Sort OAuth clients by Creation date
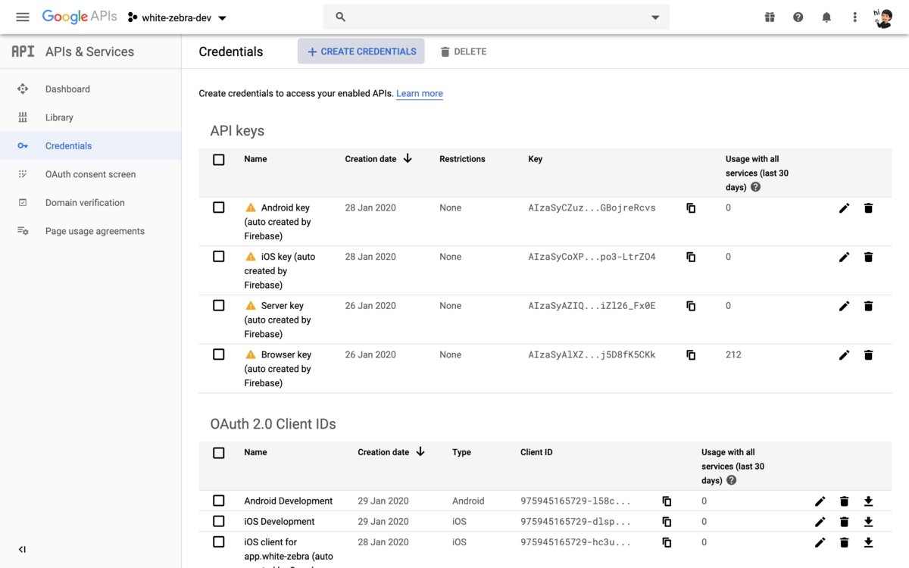The width and height of the screenshot is (909, 568). (x=391, y=452)
